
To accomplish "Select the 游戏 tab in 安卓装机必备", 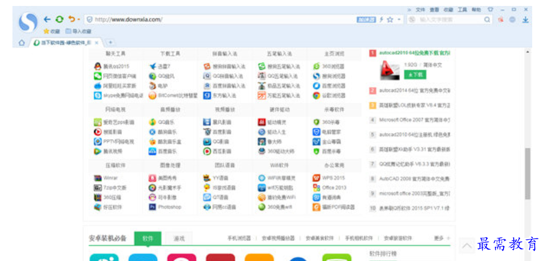I will pyautogui.click(x=179, y=238).
